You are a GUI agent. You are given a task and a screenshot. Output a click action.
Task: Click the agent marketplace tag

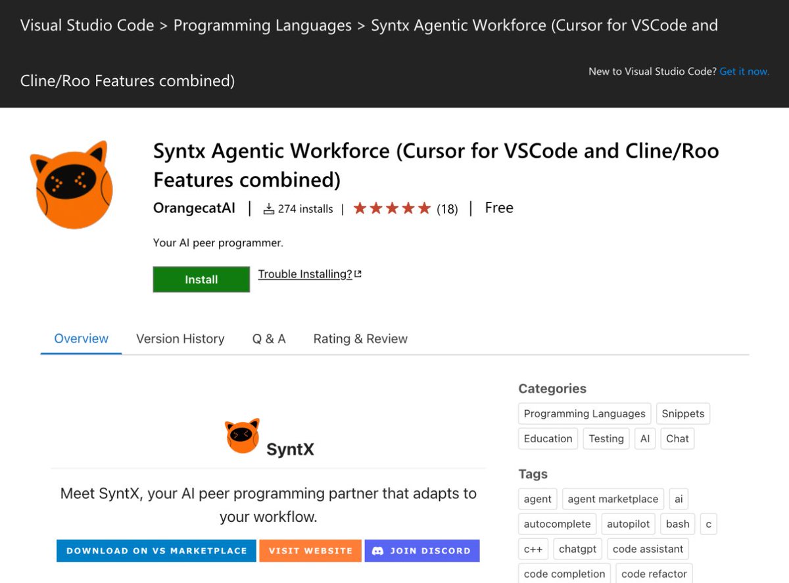coord(613,499)
